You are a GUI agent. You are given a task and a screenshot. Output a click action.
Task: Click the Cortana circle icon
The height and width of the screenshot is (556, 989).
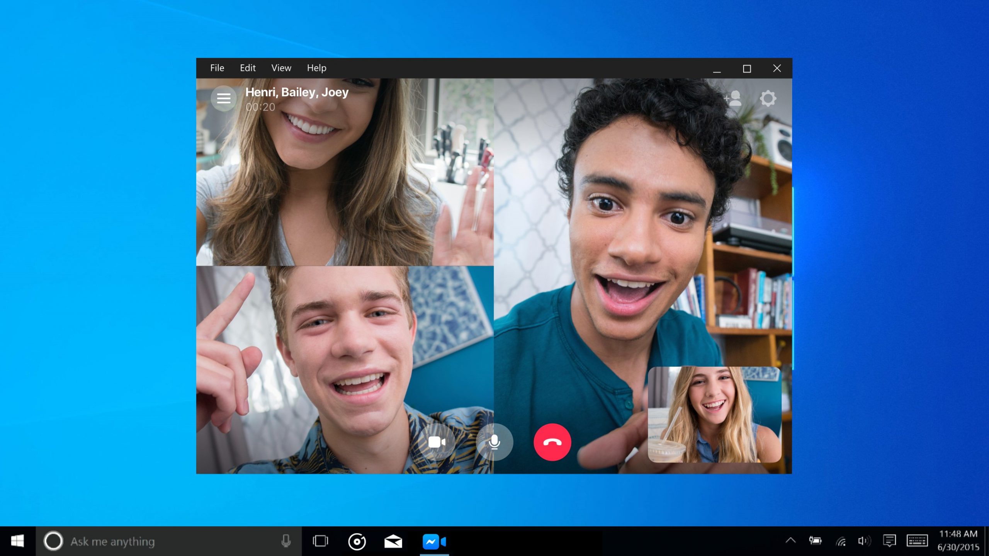pos(53,541)
